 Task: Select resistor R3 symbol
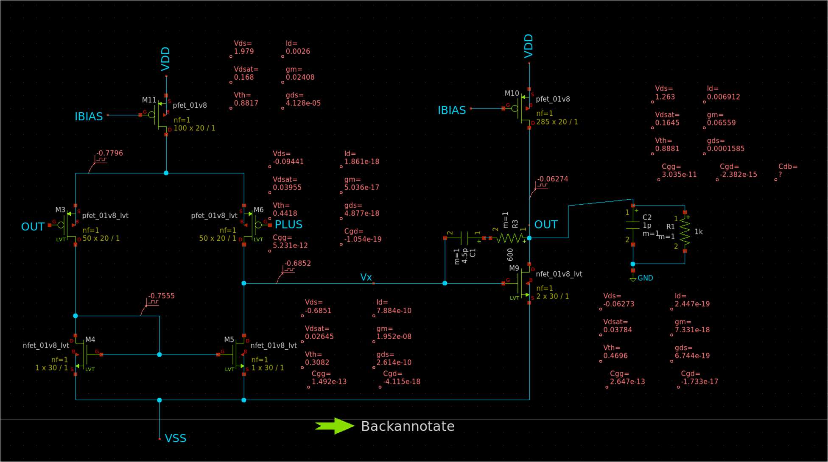pyautogui.click(x=509, y=238)
